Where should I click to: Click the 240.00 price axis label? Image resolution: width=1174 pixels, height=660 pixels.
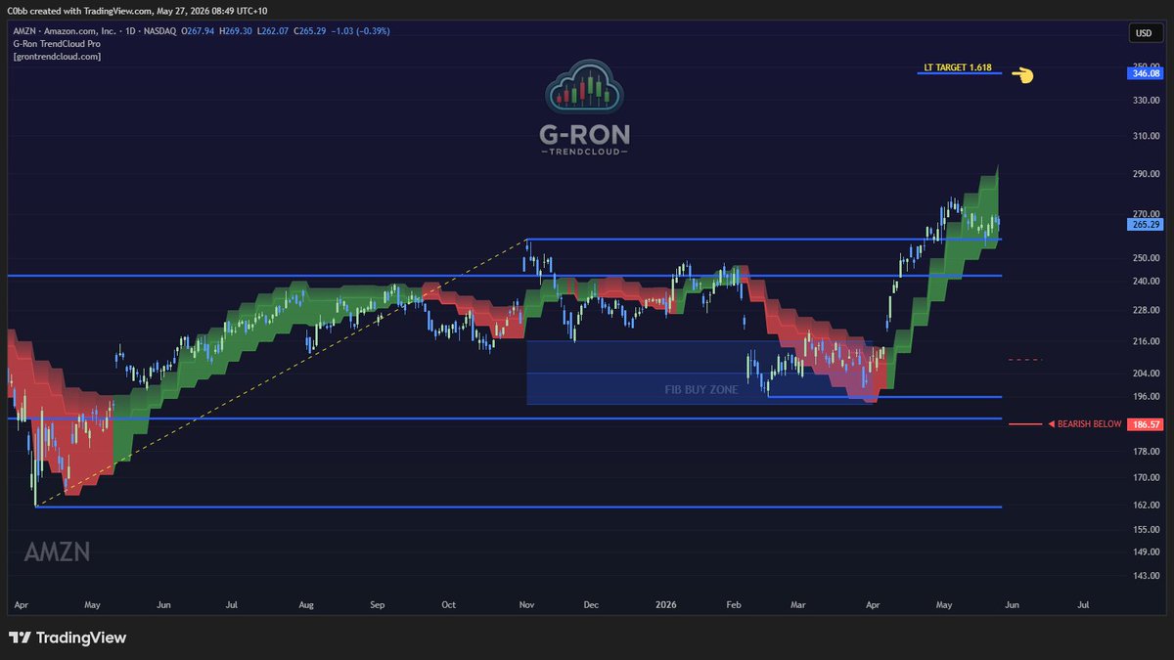1147,281
